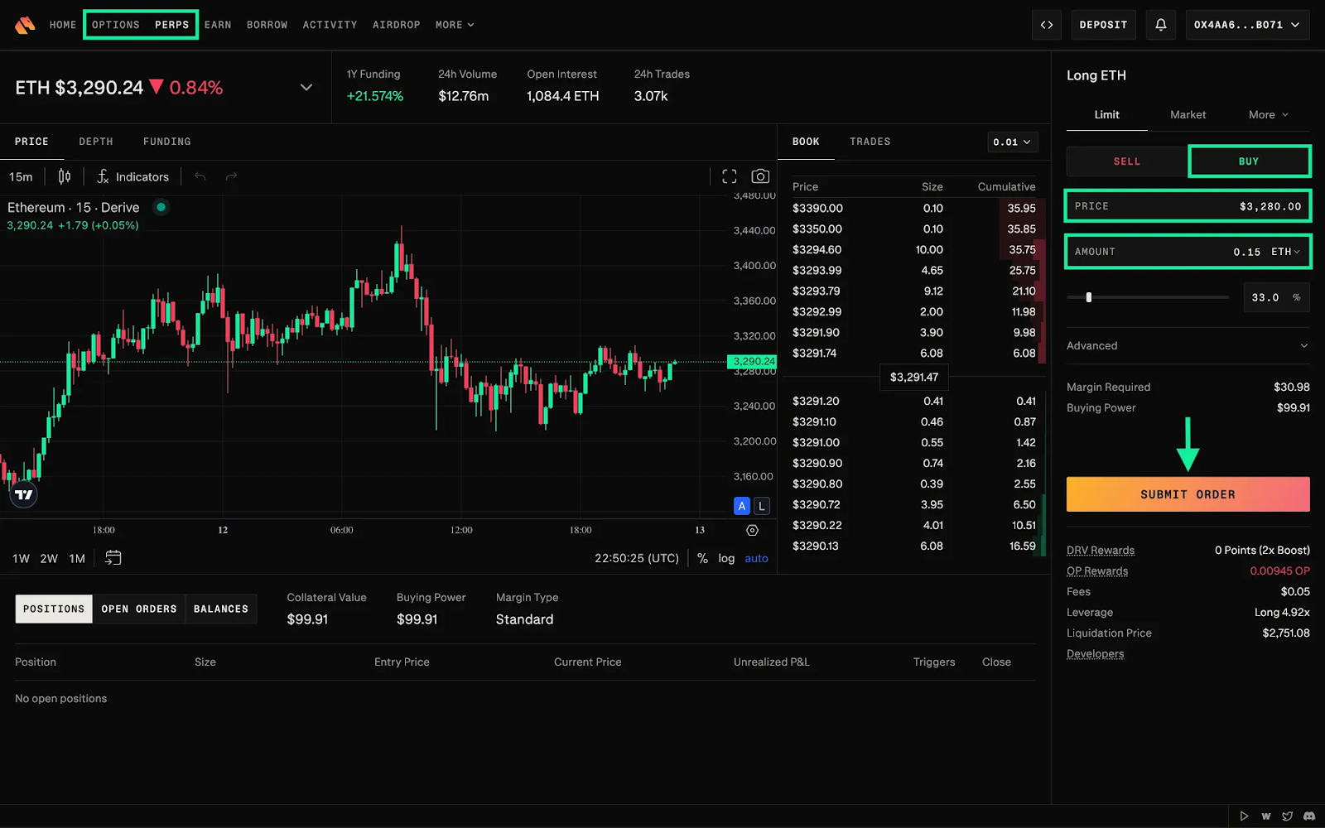The image size is (1325, 828).
Task: Toggle auto scale on the chart
Action: click(x=756, y=558)
